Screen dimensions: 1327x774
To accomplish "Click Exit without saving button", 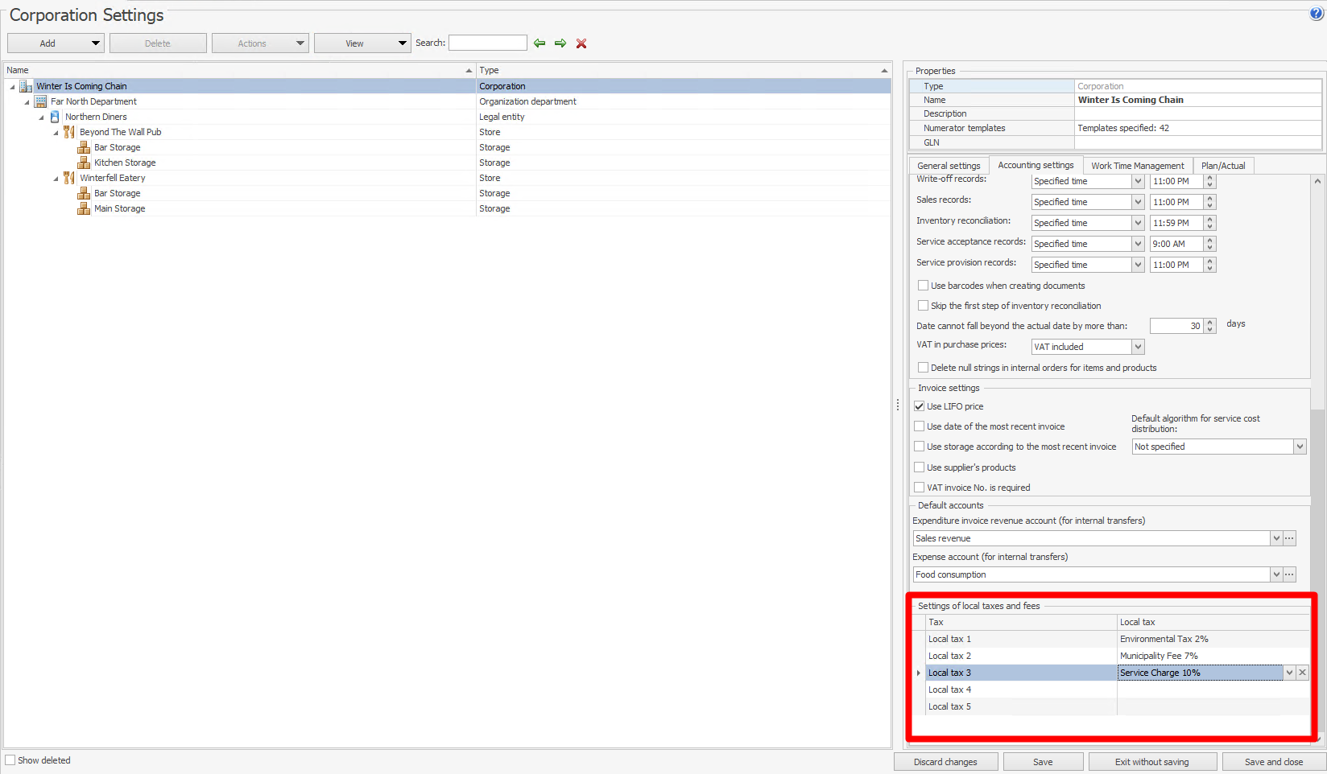I will (x=1151, y=762).
